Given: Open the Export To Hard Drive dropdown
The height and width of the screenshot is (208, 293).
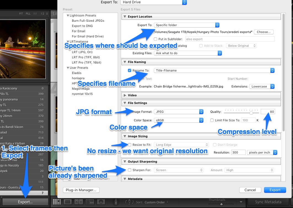Looking at the screenshot, I should pyautogui.click(x=154, y=2).
